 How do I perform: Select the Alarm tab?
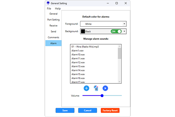[53, 43]
